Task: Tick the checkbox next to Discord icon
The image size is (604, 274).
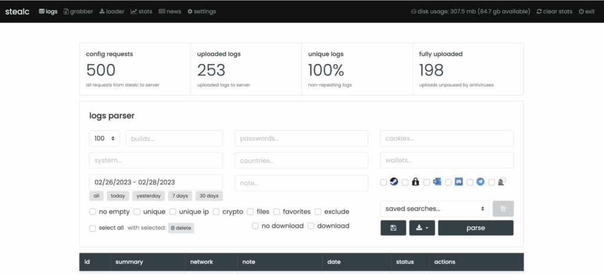Action: (448, 183)
